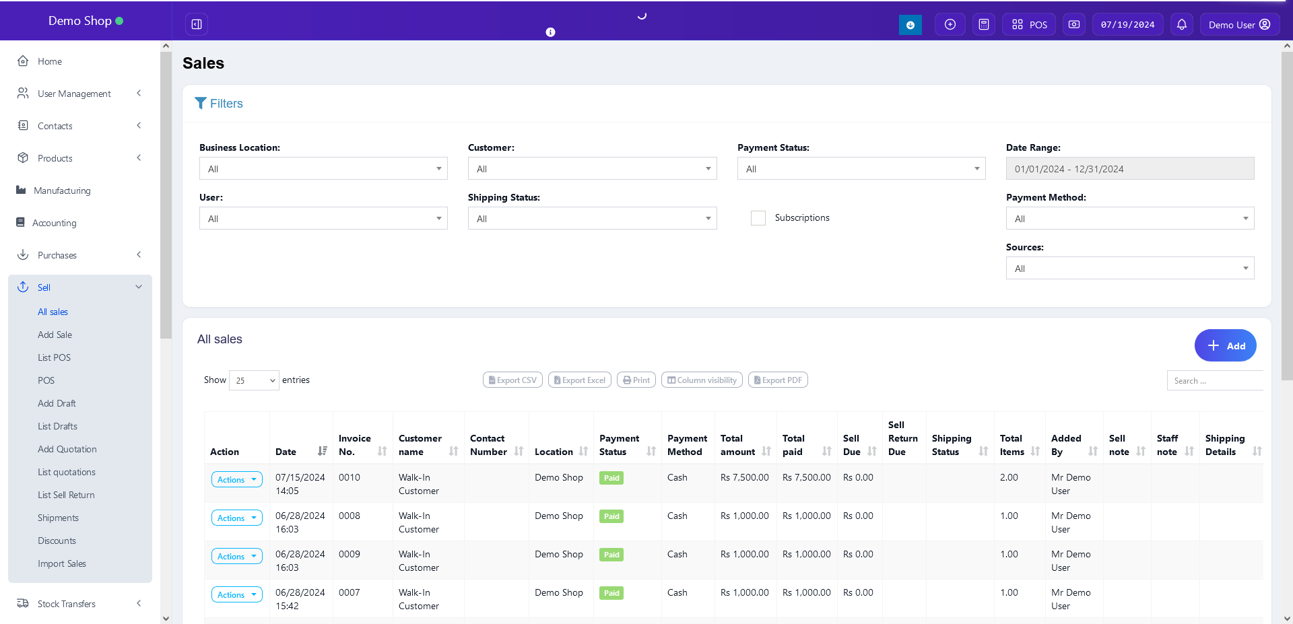Go to Add Quotation in Sell menu
This screenshot has width=1293, height=624.
pos(67,449)
